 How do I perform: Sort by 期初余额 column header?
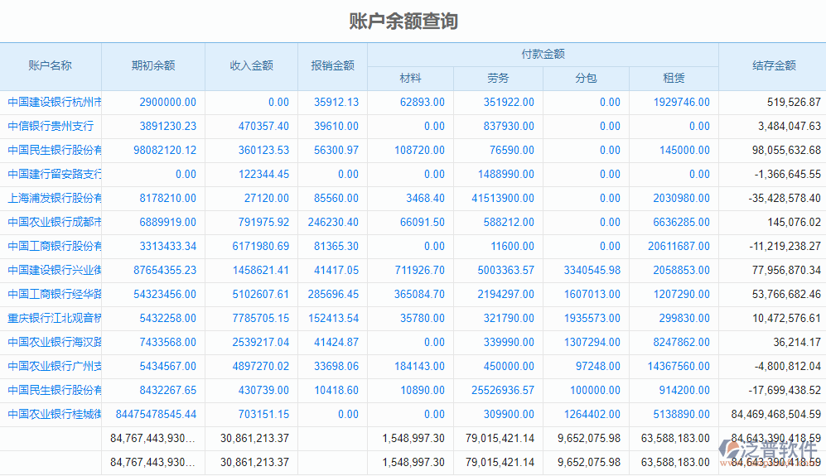[153, 66]
